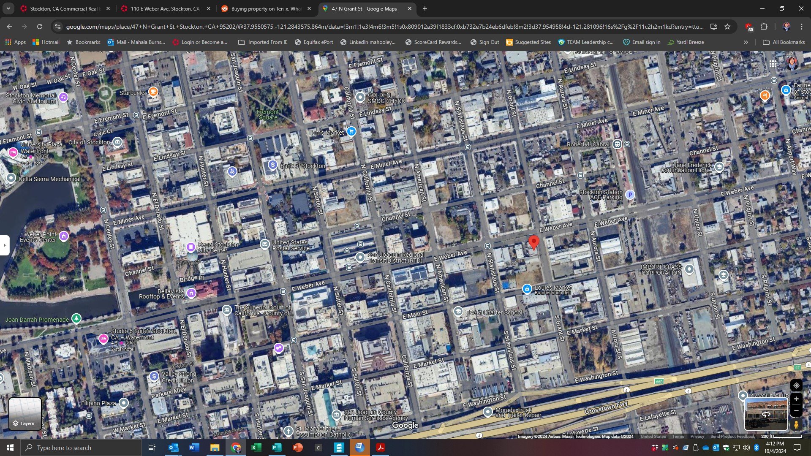Screen dimensions: 811x456
Task: Open the Yardi Breeze bookmark
Action: 686,42
